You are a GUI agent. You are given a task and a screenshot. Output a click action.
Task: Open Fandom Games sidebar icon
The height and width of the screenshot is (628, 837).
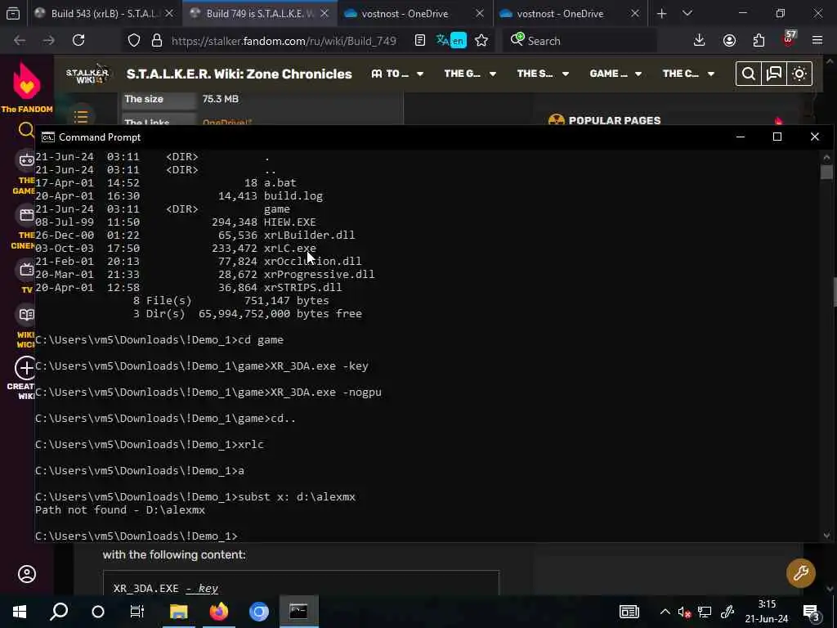coord(25,160)
